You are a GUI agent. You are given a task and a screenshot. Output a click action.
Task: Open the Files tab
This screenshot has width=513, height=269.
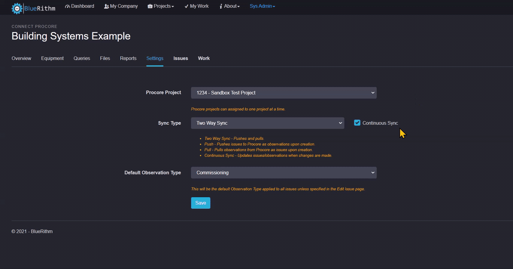point(105,58)
